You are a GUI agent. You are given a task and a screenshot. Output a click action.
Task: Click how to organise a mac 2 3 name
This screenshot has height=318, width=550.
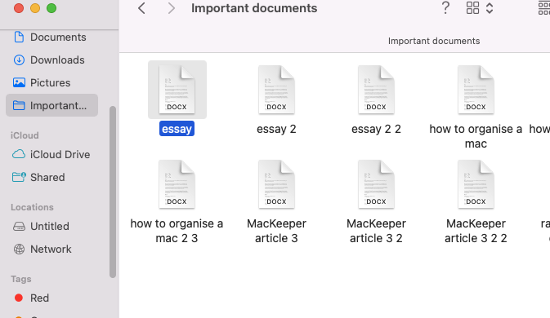[x=177, y=231]
